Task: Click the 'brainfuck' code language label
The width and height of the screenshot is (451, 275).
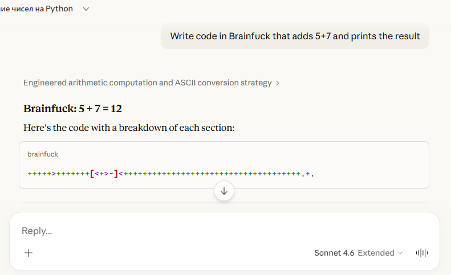Action: click(43, 154)
